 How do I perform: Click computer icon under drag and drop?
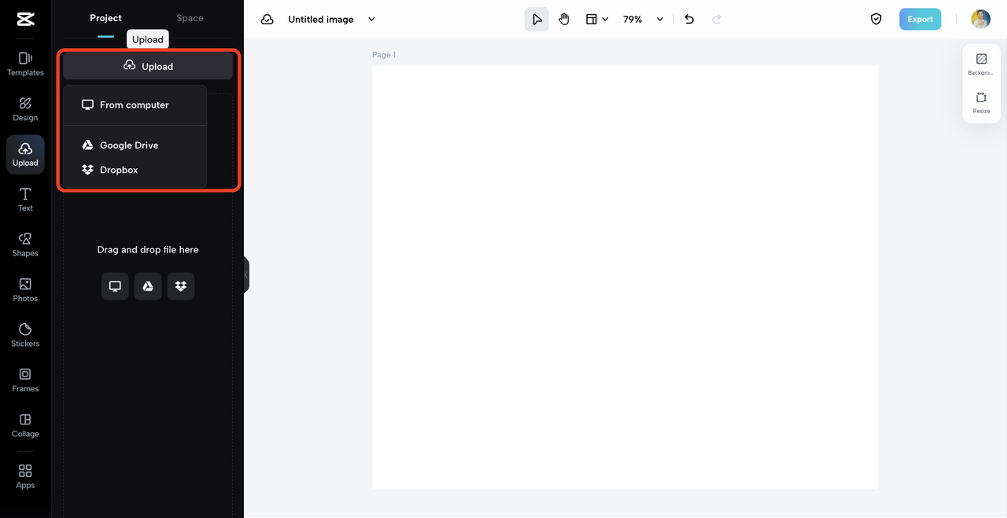115,286
